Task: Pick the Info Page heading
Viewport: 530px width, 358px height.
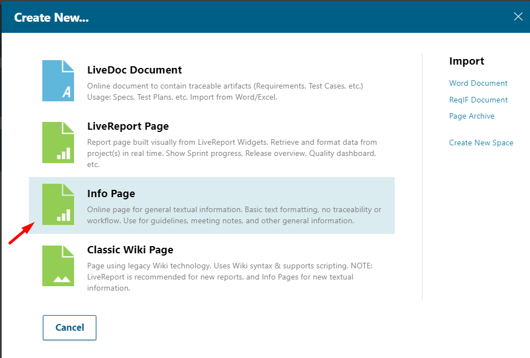Action: [x=111, y=194]
